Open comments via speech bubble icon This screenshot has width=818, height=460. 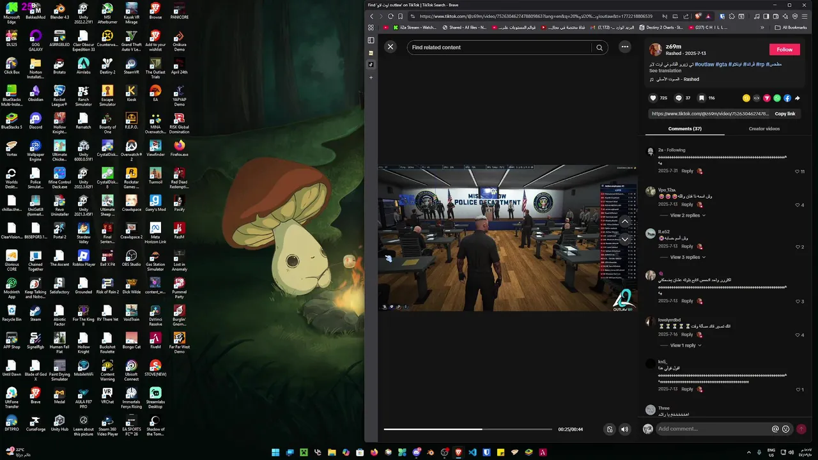[x=679, y=98]
